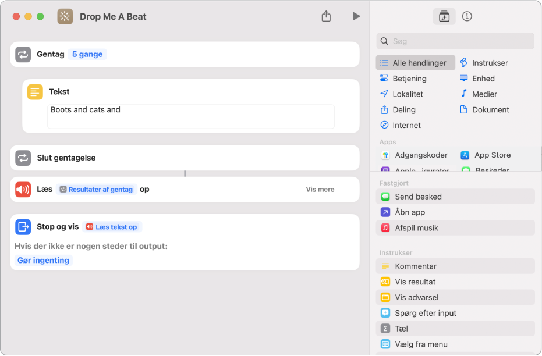Add the Vis resultat action
This screenshot has width=542, height=356.
(455, 282)
